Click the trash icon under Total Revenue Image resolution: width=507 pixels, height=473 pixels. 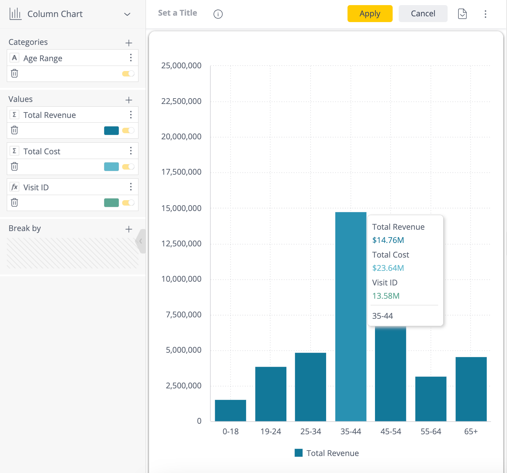pos(14,130)
